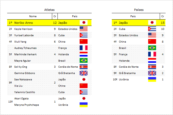Screen dimensions: 173x115
Task: Select Japão score 15 cell
Action: 163,23
